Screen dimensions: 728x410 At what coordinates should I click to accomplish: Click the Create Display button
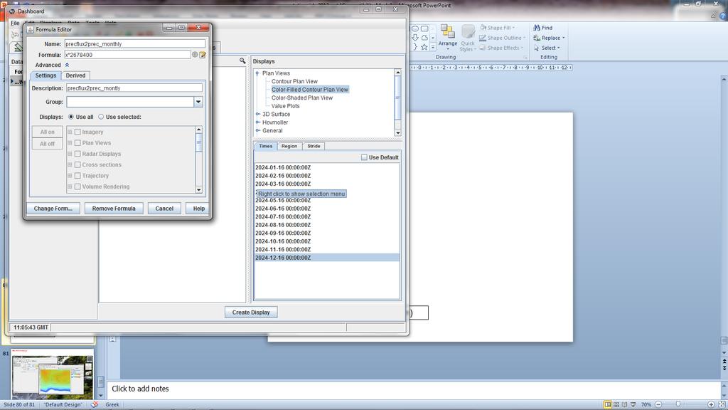pos(251,312)
